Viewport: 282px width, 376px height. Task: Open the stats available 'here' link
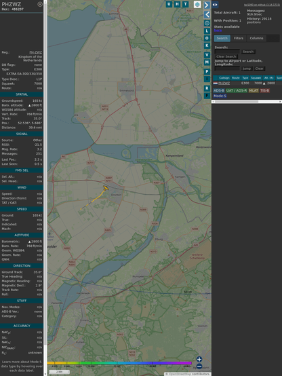(218, 31)
